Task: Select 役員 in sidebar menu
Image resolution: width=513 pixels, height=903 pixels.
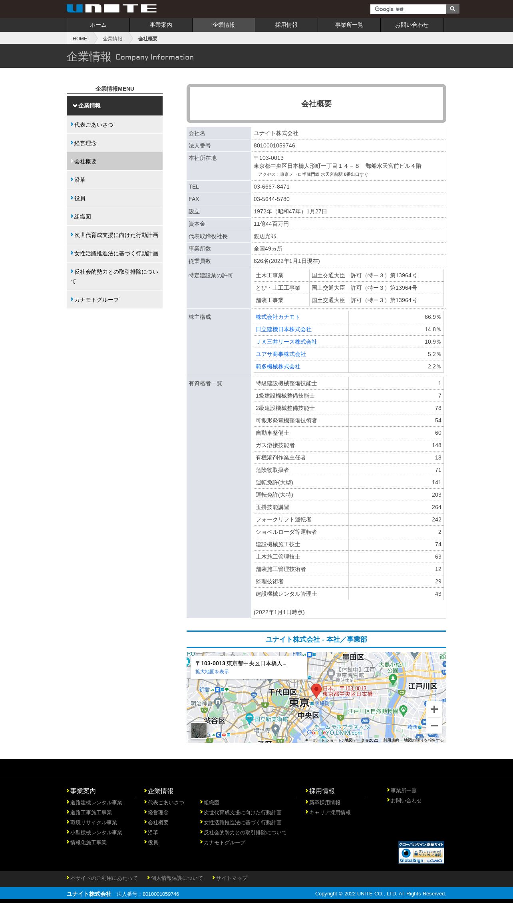Action: pyautogui.click(x=115, y=198)
